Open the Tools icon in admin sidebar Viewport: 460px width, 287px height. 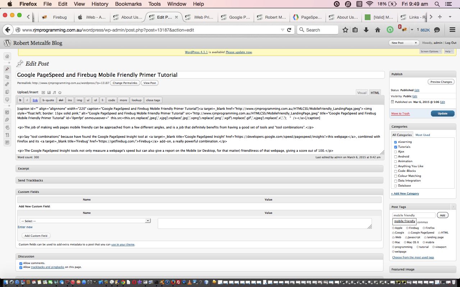click(x=7, y=135)
